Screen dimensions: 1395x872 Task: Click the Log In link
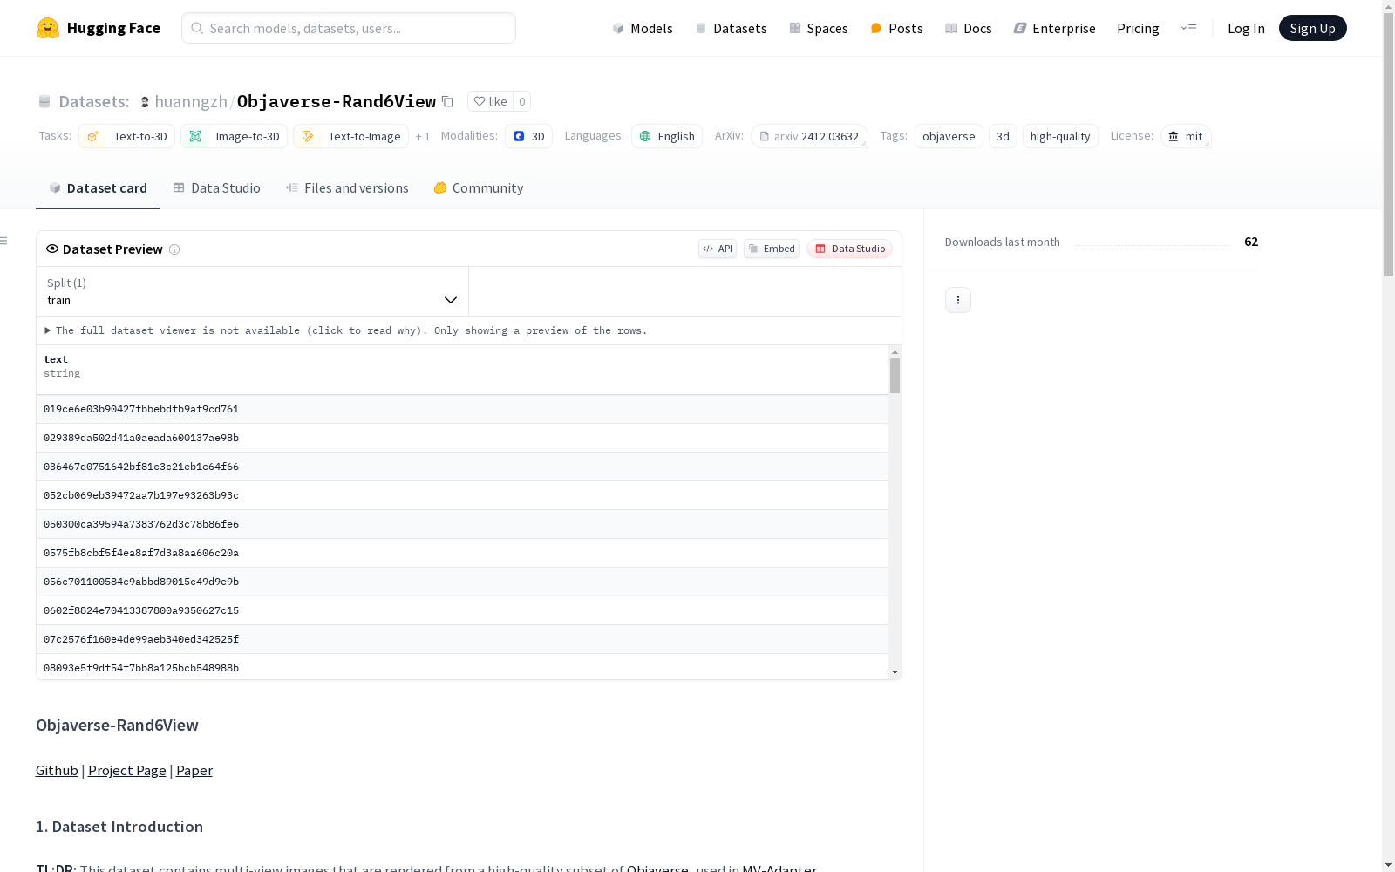coord(1246,28)
